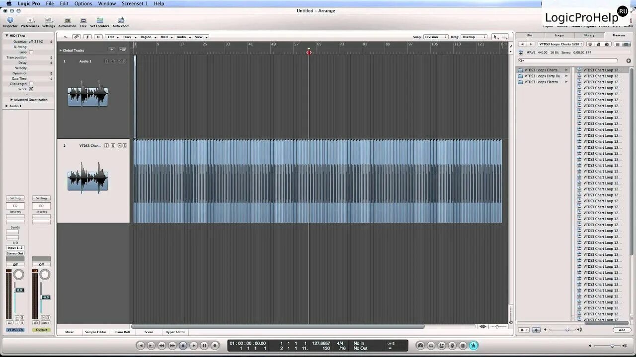This screenshot has height=357, width=636.
Task: Mute the Audio 1 track
Action: [119, 61]
